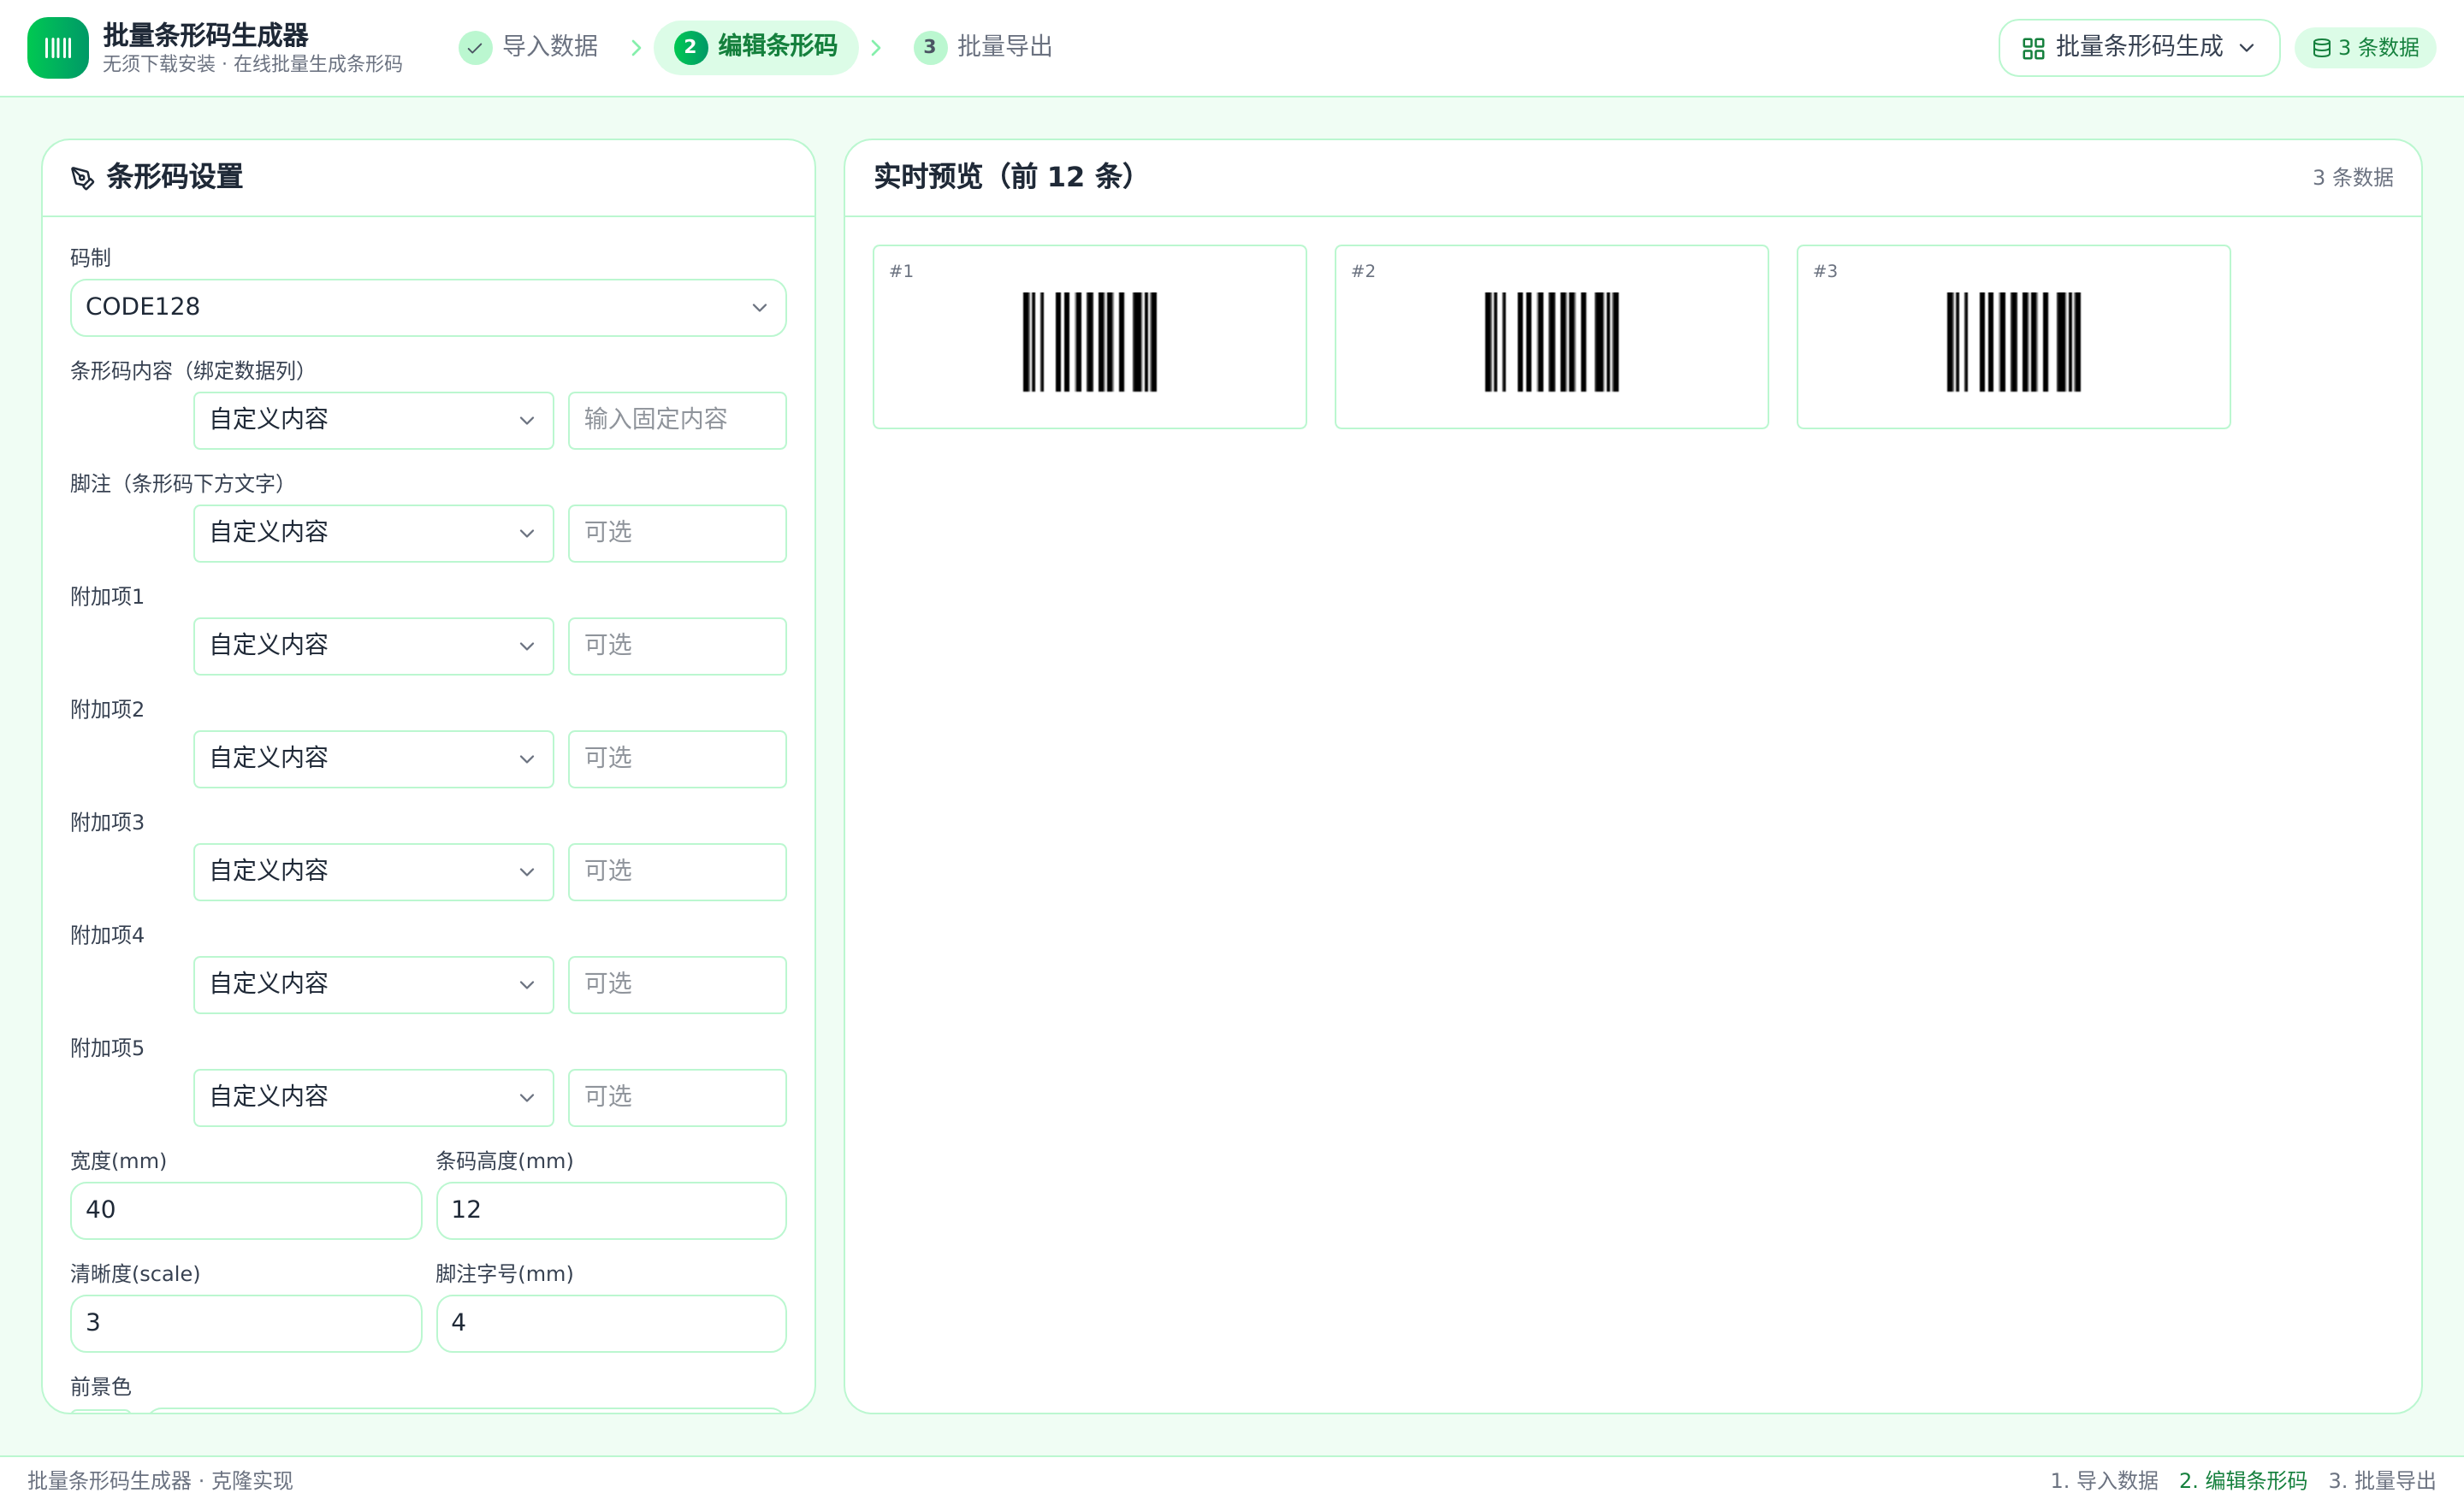
Task: Expand the 脚注 source dropdown
Action: 373,534
